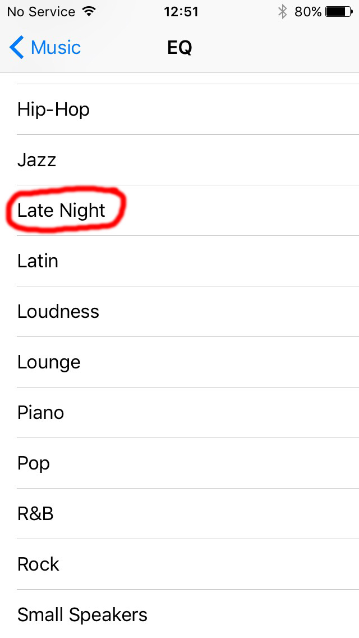This screenshot has width=359, height=638.
Task: Select the Late Night EQ option
Action: tap(179, 211)
